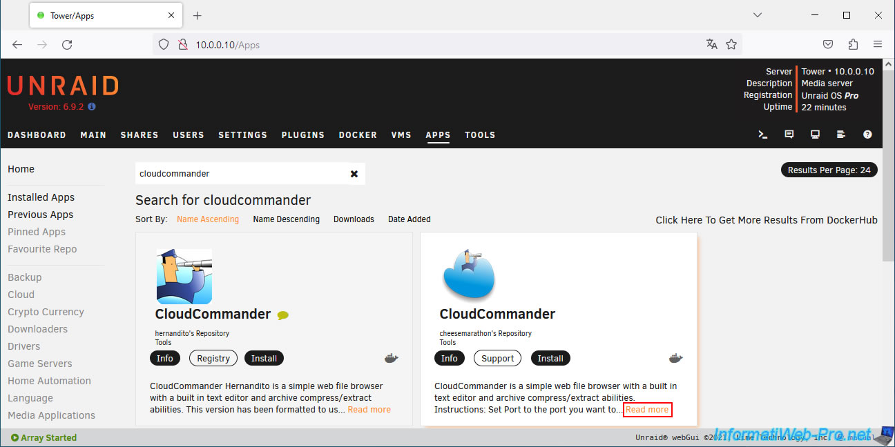The image size is (895, 447).
Task: Switch to the Plugins tab
Action: pos(302,135)
